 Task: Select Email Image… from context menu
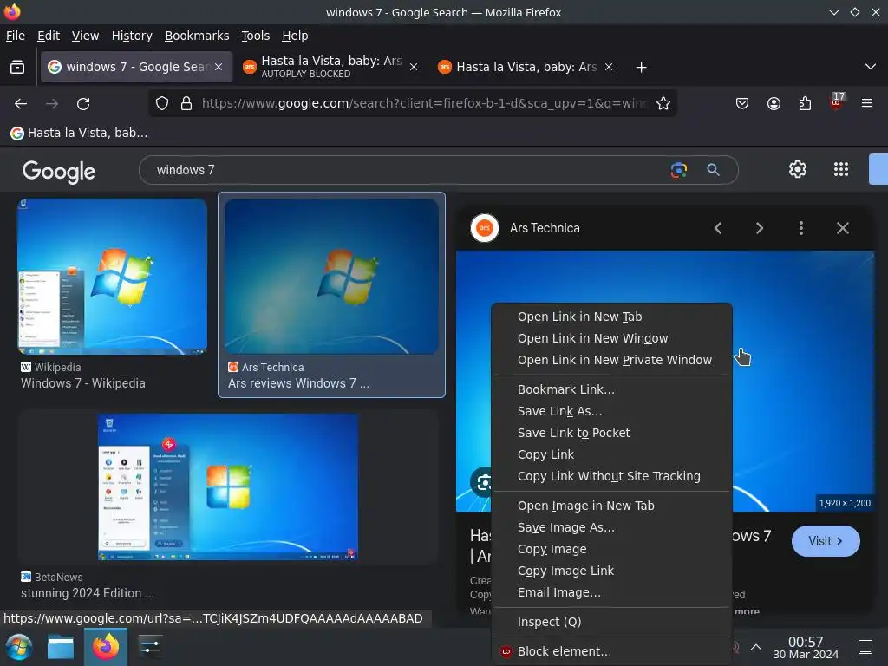coord(611,592)
